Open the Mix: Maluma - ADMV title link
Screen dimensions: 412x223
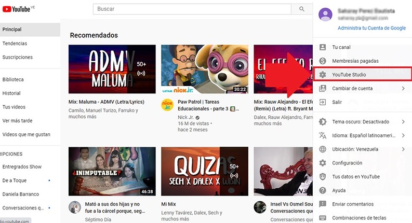pyautogui.click(x=106, y=102)
